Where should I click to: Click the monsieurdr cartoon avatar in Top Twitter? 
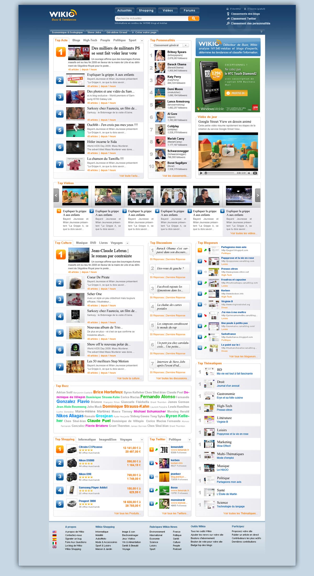[x=164, y=504]
